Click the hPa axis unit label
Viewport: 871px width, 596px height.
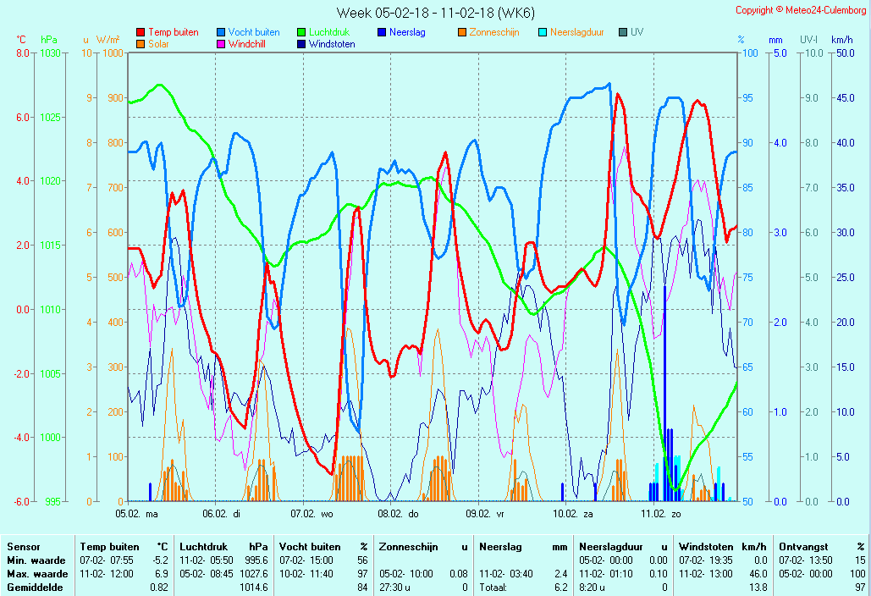pyautogui.click(x=49, y=40)
